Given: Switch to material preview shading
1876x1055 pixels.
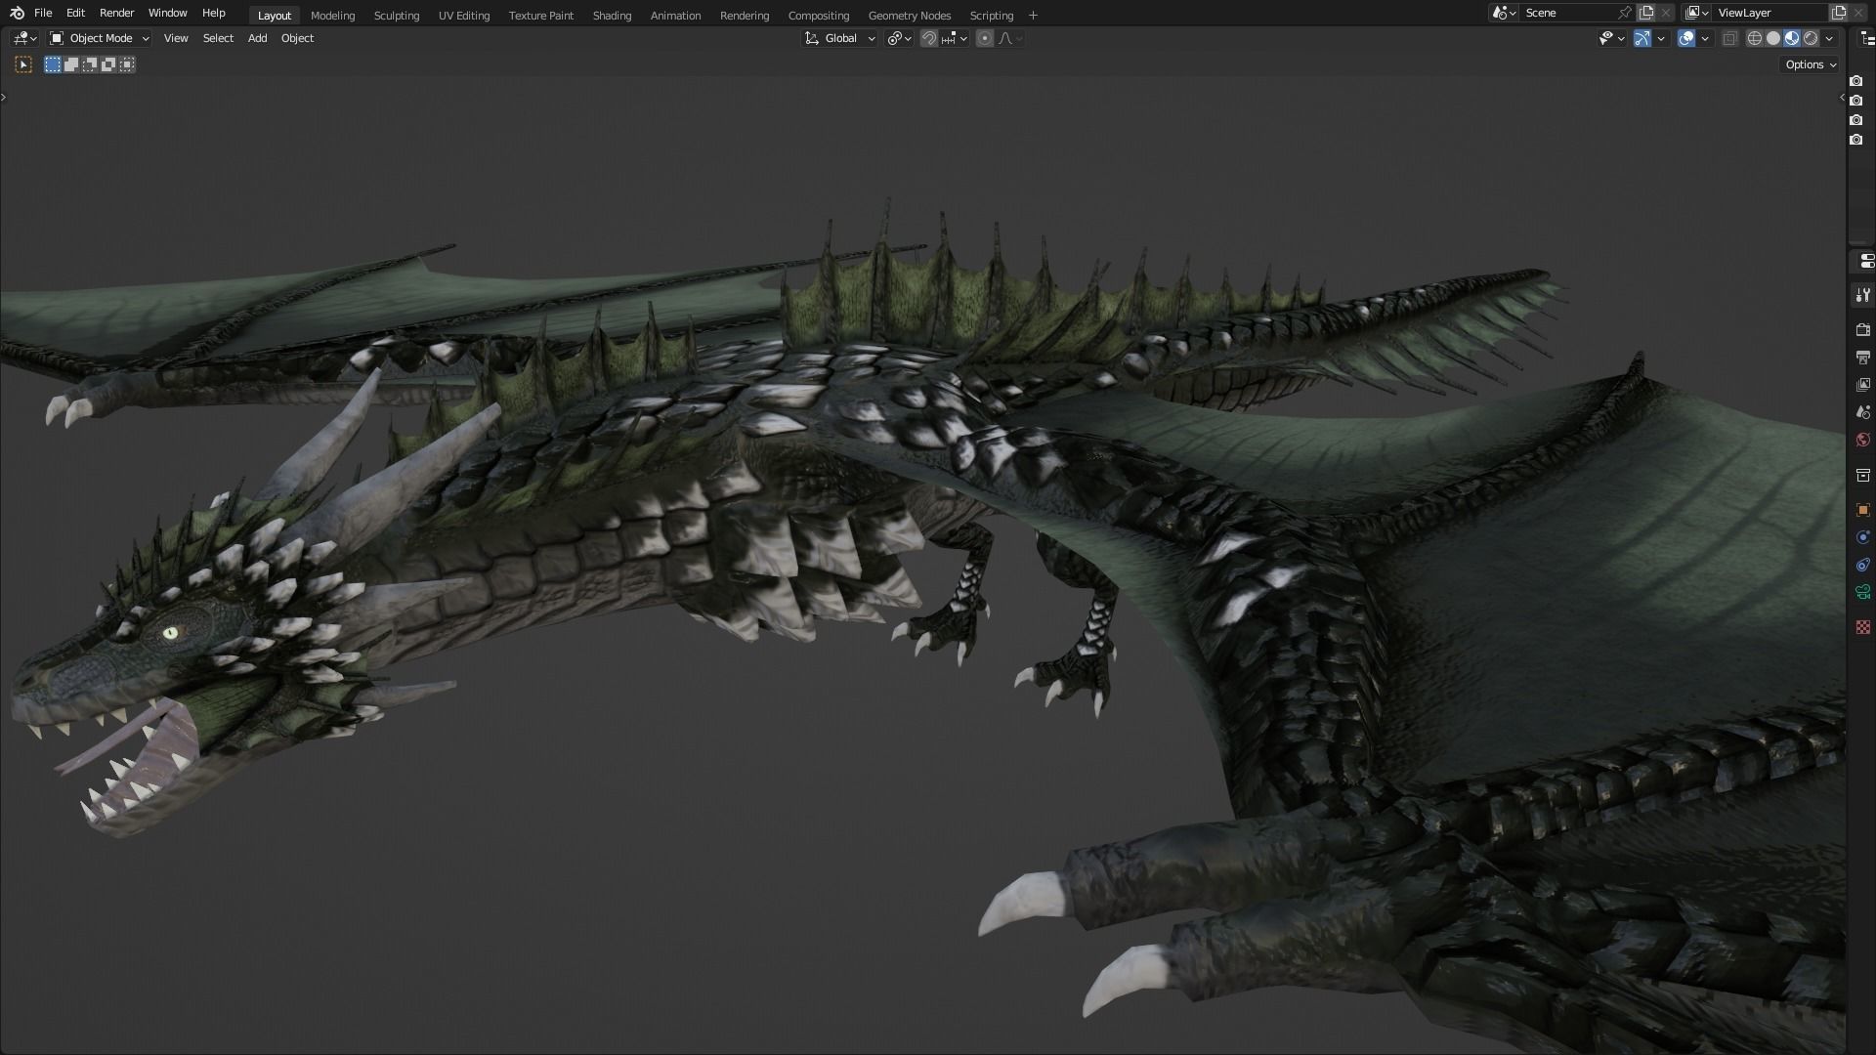Looking at the screenshot, I should pos(1792,38).
